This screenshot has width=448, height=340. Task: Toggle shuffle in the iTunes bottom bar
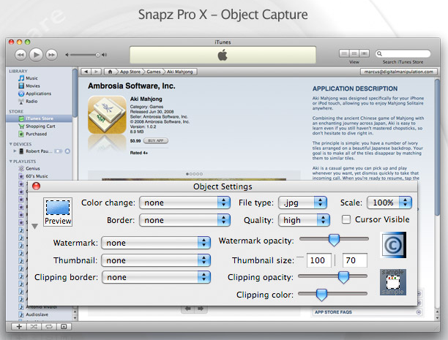(x=34, y=327)
